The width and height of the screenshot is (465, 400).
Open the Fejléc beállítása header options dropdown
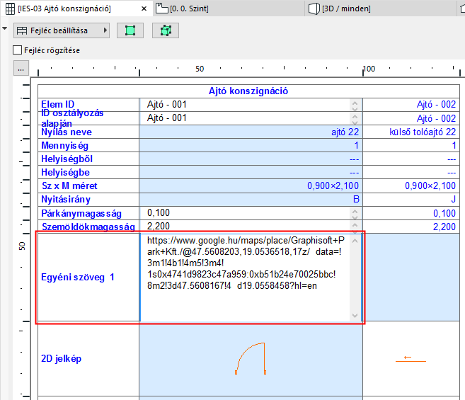[x=62, y=30]
